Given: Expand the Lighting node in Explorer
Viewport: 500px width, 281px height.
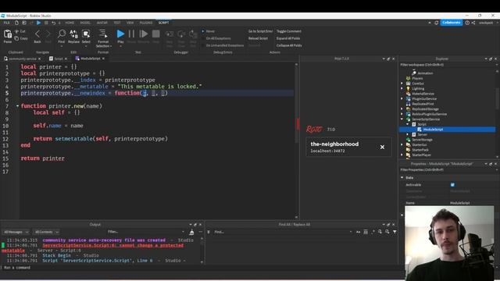Looking at the screenshot, I should (x=402, y=88).
